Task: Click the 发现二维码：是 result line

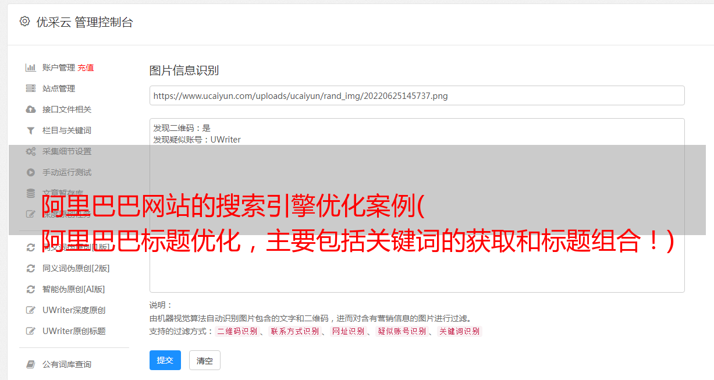Action: coord(182,128)
